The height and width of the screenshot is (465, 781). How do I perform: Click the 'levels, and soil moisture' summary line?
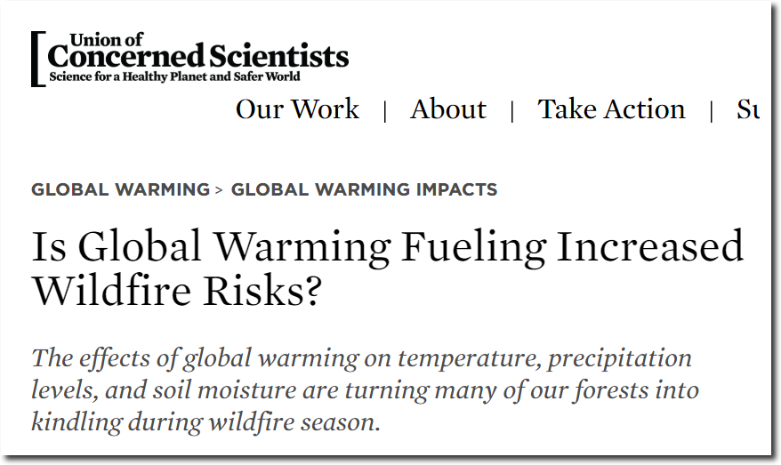(x=365, y=389)
